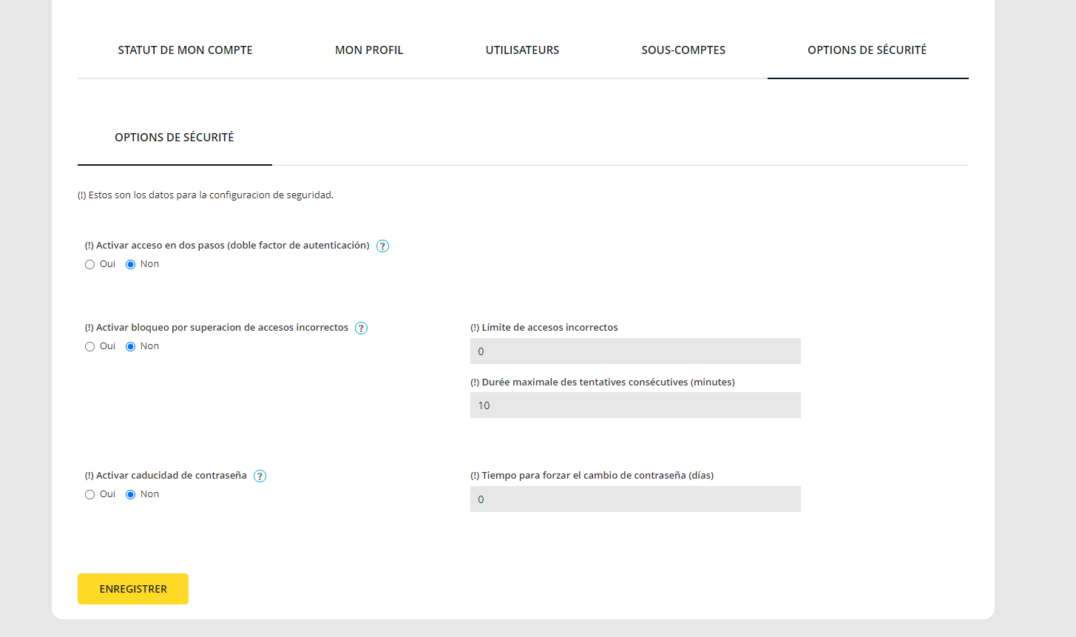Click the password change time days field
Image resolution: width=1076 pixels, height=637 pixels.
[635, 499]
